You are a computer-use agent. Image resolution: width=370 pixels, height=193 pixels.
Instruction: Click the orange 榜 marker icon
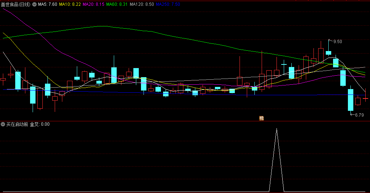click(261, 118)
